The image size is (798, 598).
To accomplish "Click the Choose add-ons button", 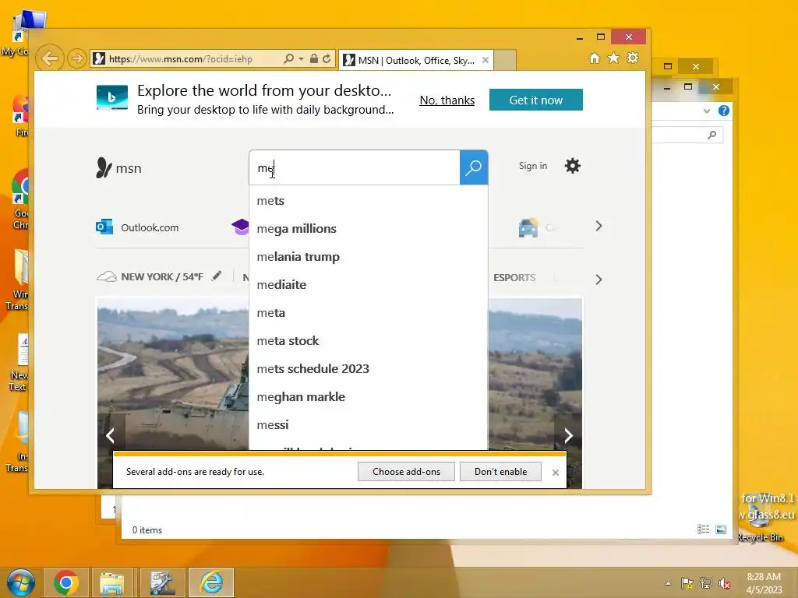I will 406,472.
